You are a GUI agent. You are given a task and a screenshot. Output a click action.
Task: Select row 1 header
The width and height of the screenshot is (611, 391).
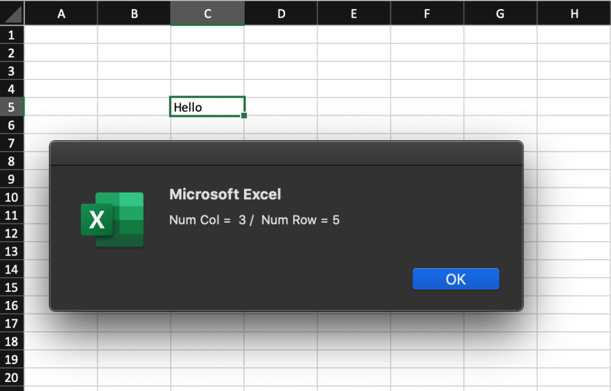click(12, 35)
